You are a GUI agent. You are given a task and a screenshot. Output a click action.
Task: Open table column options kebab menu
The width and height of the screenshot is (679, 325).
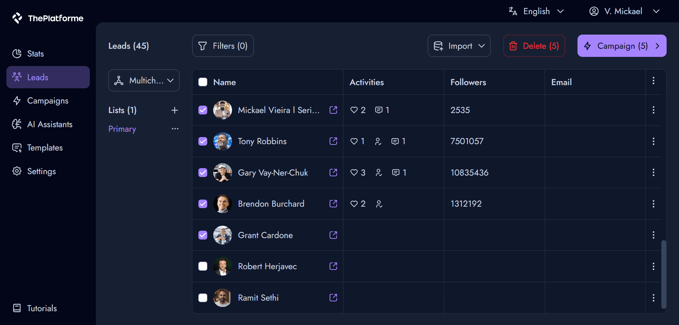653,81
